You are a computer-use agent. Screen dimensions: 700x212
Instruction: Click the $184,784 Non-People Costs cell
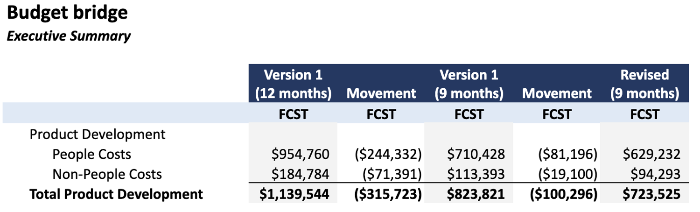point(301,174)
